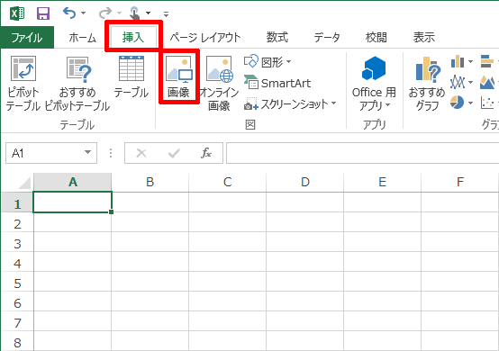Switch to the 挿入 (Insert) tab

point(133,37)
